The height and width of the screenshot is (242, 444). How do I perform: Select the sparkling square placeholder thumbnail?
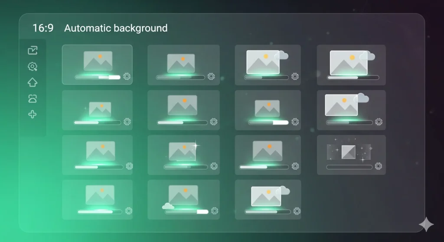point(349,152)
